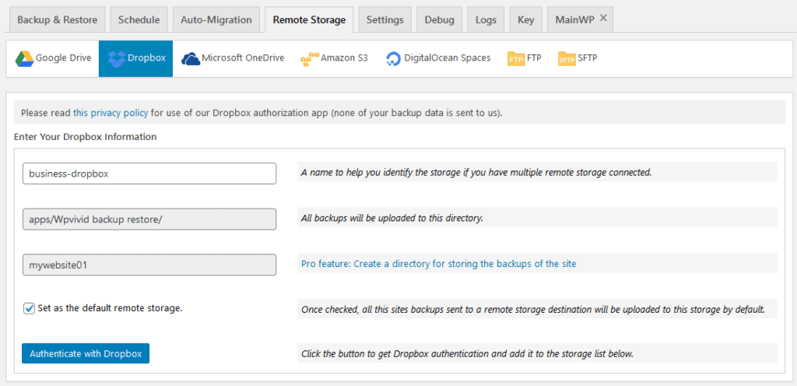Image resolution: width=797 pixels, height=386 pixels.
Task: Select the Remote Storage tab
Action: 309,19
